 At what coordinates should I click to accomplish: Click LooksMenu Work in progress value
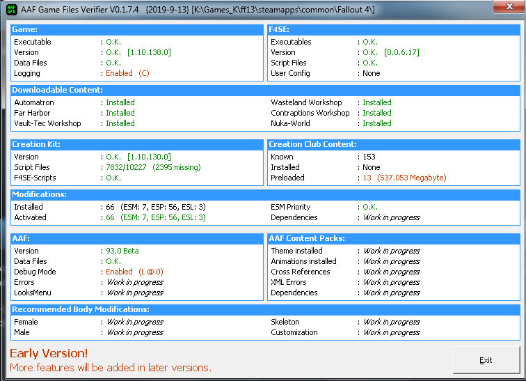(135, 293)
